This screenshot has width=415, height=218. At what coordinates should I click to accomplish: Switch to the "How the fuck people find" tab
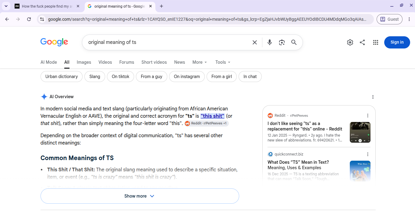(47, 6)
